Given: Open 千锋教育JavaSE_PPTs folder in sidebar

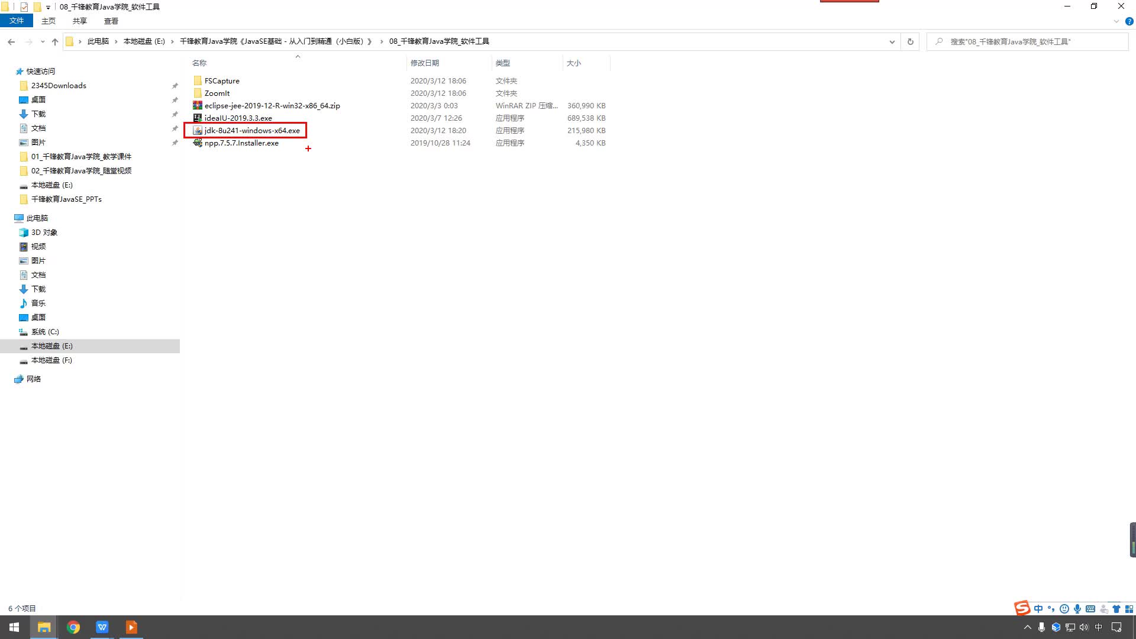Looking at the screenshot, I should click(x=66, y=199).
